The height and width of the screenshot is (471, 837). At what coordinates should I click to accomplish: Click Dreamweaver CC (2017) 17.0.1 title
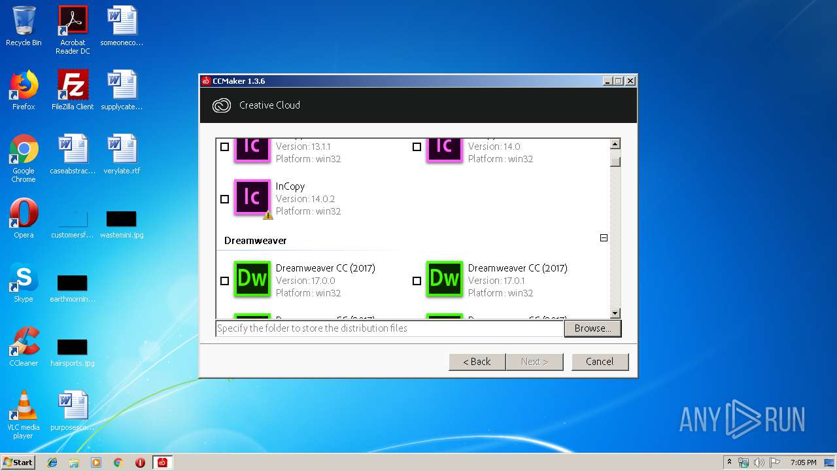(x=517, y=268)
